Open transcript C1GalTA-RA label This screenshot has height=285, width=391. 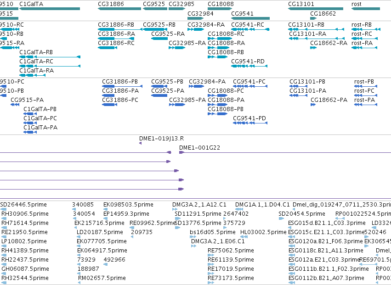click(x=37, y=71)
